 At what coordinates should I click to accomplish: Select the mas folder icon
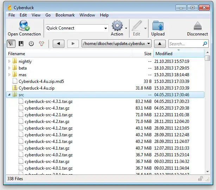(x=15, y=74)
